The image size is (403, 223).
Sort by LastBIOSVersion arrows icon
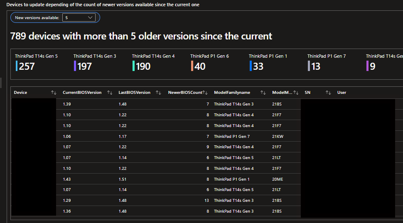159,93
